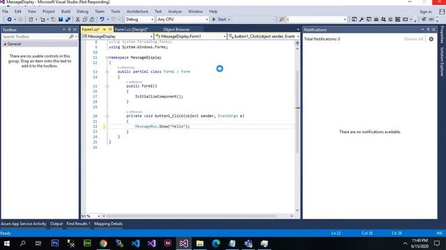Screen dimensions: 446x250
Task: Open the Find Results 1 tab
Action: click(x=79, y=224)
